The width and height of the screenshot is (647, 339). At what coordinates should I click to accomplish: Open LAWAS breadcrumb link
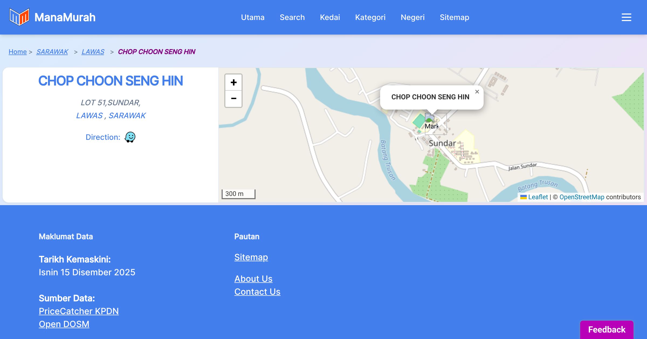click(x=93, y=52)
